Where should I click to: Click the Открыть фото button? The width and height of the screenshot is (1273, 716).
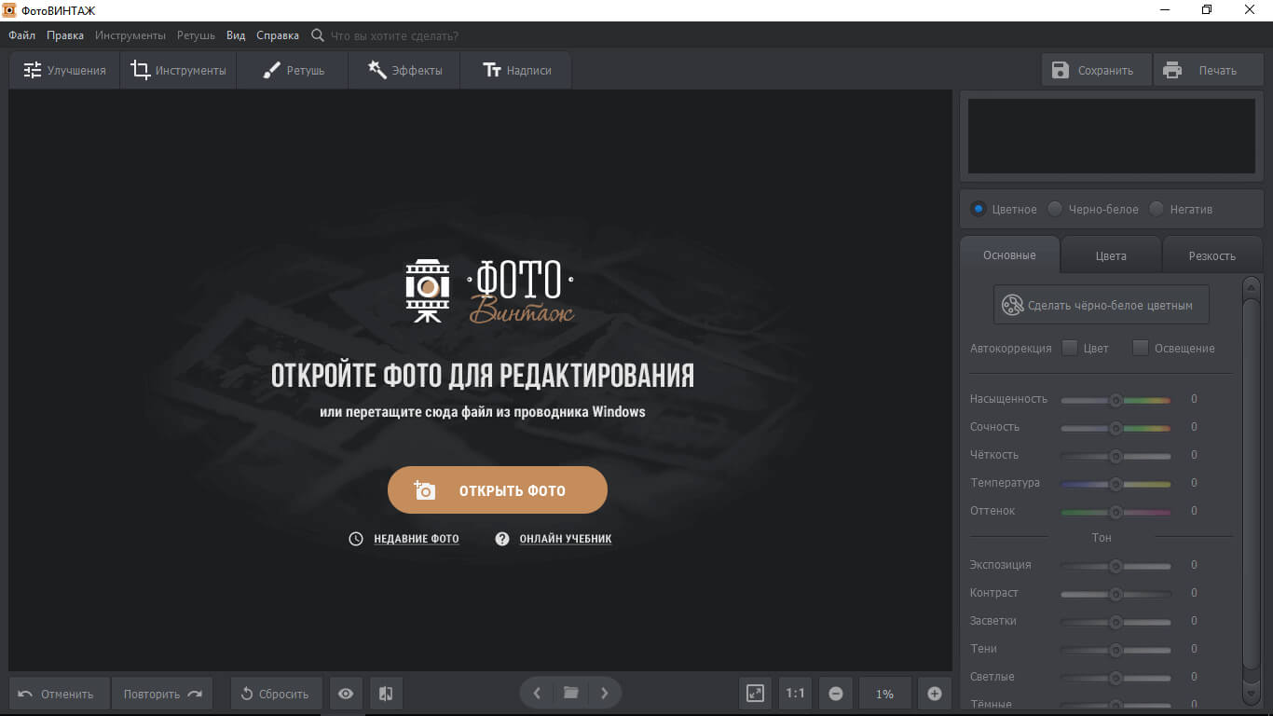(x=498, y=490)
